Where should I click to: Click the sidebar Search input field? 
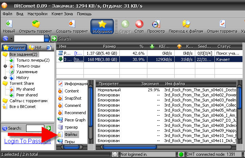pos(35,128)
